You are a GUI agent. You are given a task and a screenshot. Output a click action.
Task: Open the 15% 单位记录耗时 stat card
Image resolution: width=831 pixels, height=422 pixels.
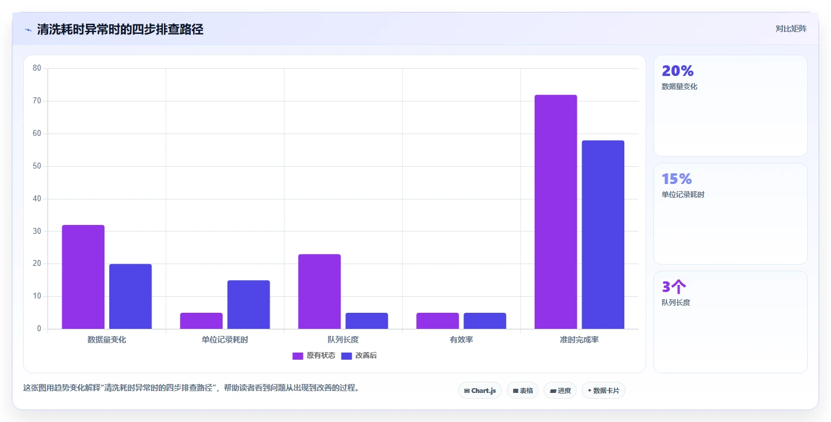point(731,214)
